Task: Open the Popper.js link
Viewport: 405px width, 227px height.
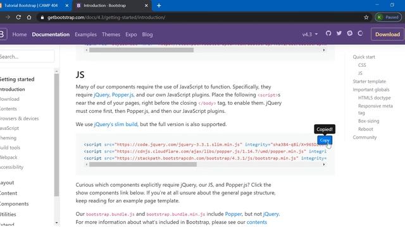Action: click(x=123, y=95)
